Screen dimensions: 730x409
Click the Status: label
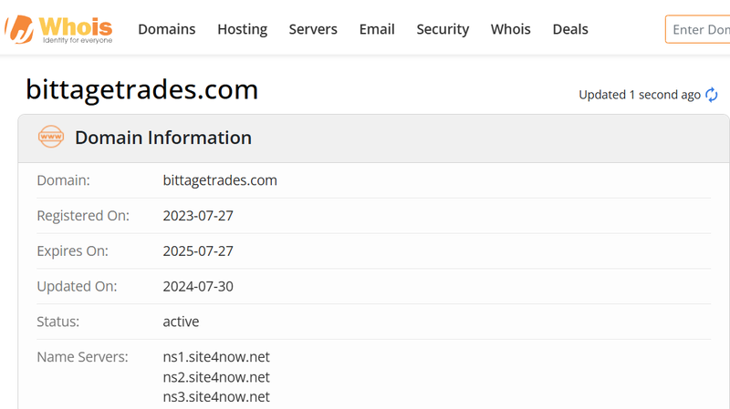[57, 322]
